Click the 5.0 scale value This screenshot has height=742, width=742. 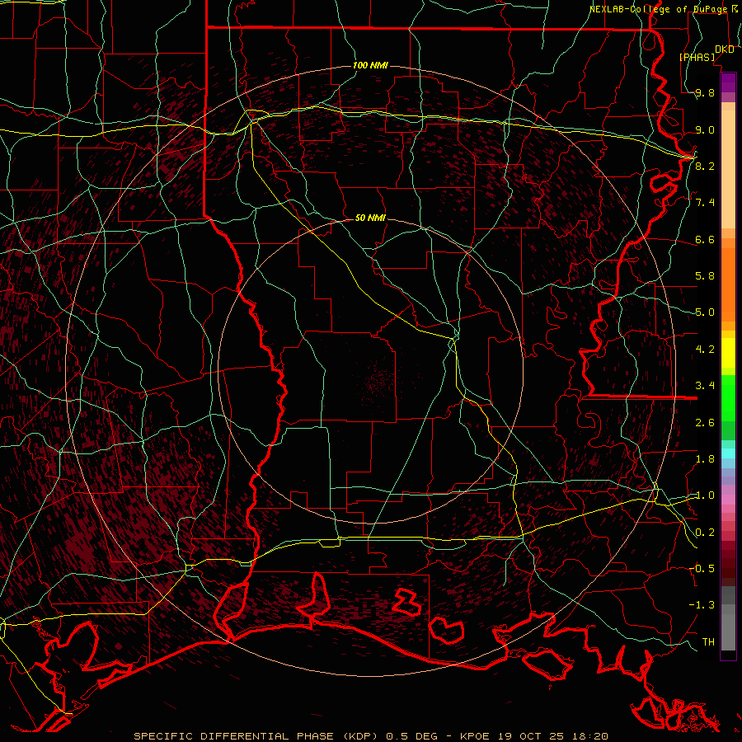705,312
